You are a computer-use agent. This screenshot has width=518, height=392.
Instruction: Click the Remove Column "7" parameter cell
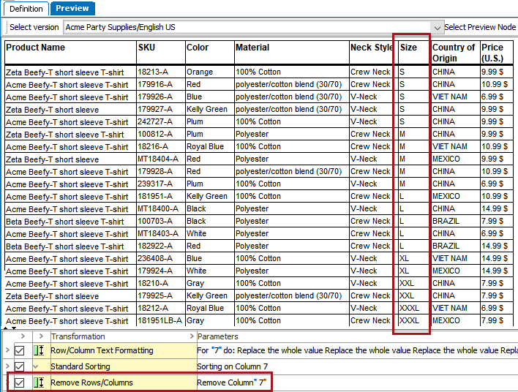pyautogui.click(x=232, y=382)
